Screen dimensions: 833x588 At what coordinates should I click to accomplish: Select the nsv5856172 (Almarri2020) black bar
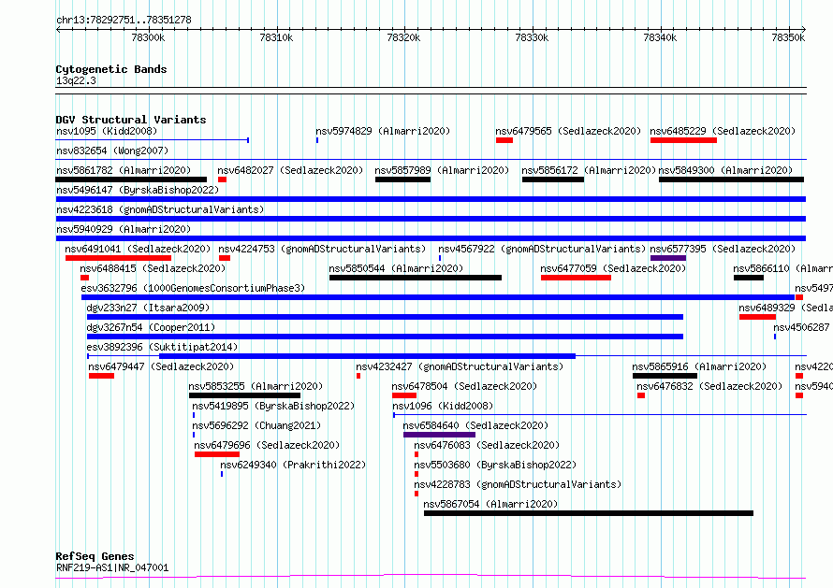pyautogui.click(x=553, y=179)
